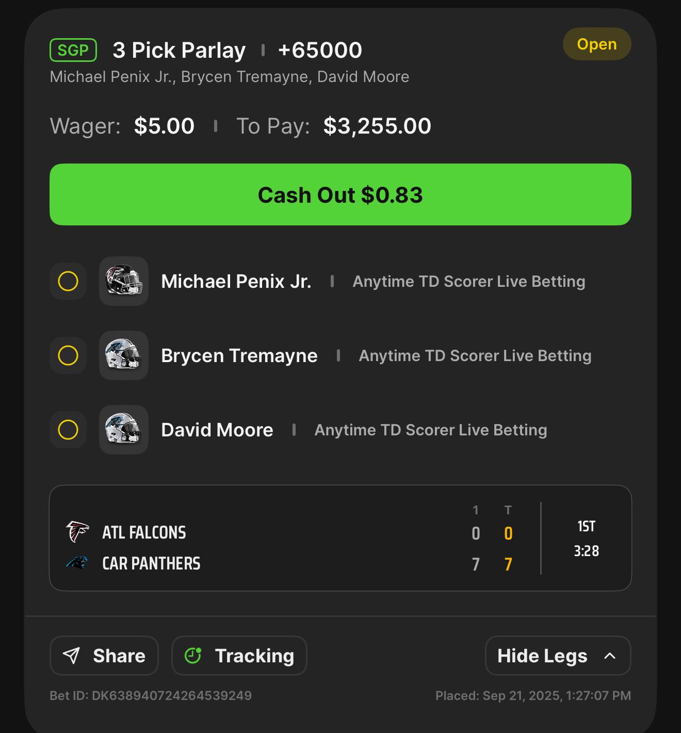This screenshot has width=681, height=733.
Task: Click the Hide Legs button label
Action: (542, 656)
